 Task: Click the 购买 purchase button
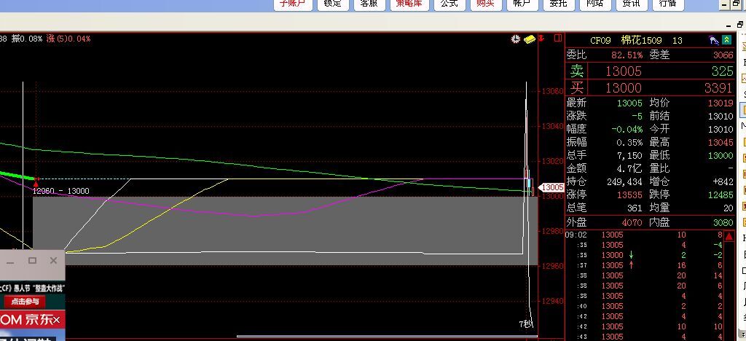point(484,4)
